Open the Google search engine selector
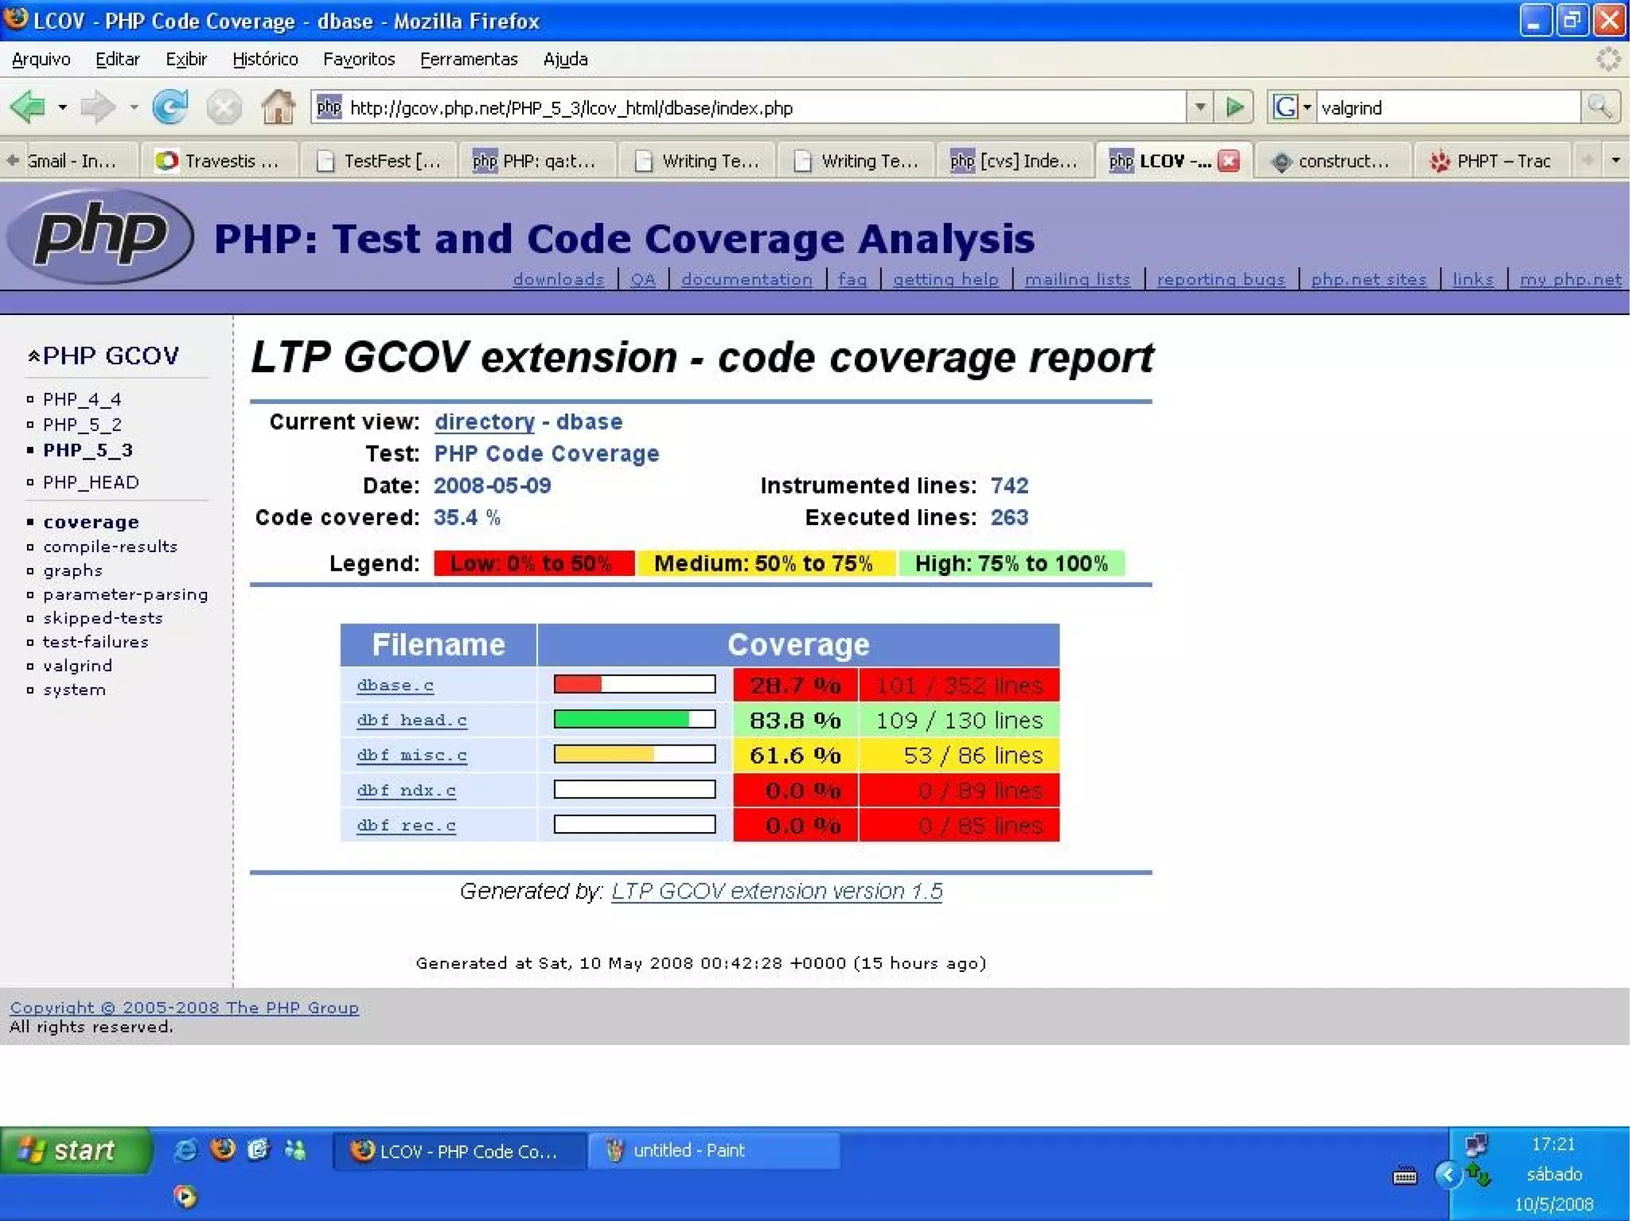 (1291, 107)
